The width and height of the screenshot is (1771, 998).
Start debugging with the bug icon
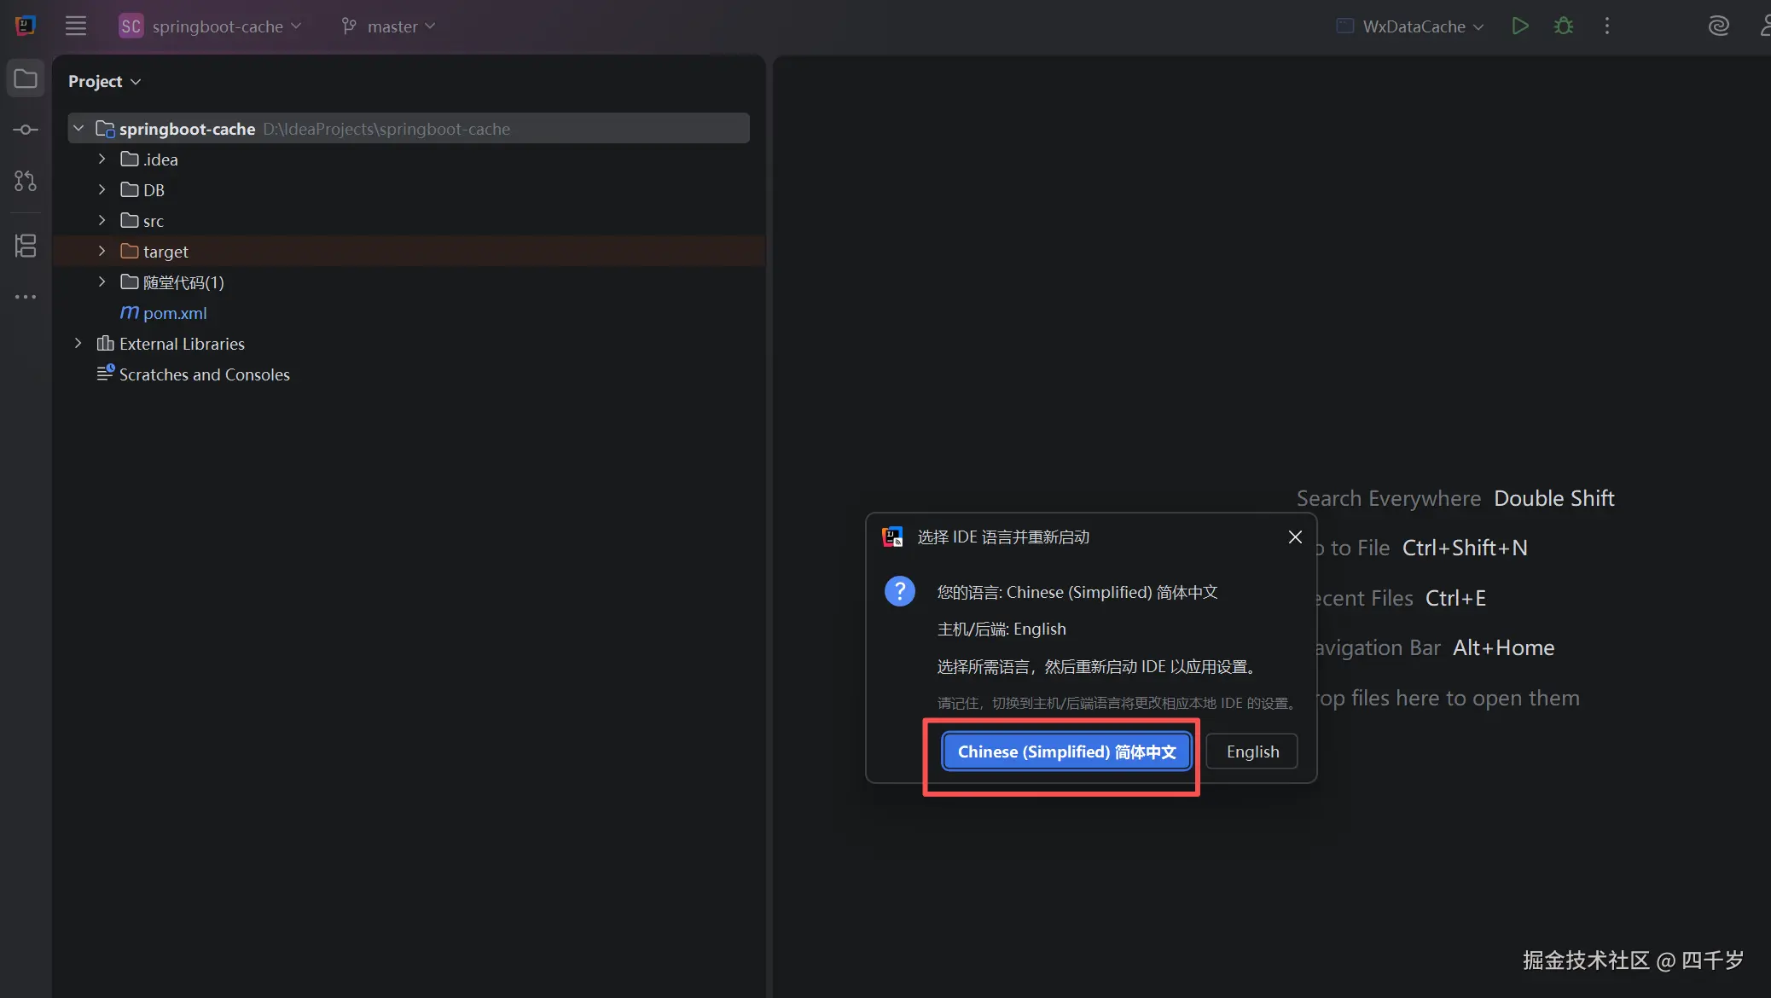pos(1563,26)
